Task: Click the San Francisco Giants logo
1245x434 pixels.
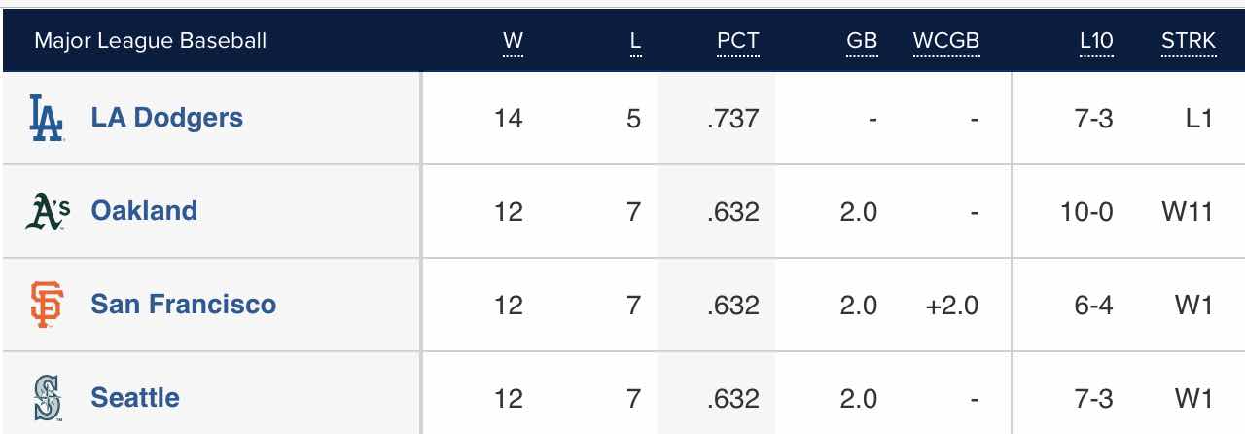Action: click(47, 305)
